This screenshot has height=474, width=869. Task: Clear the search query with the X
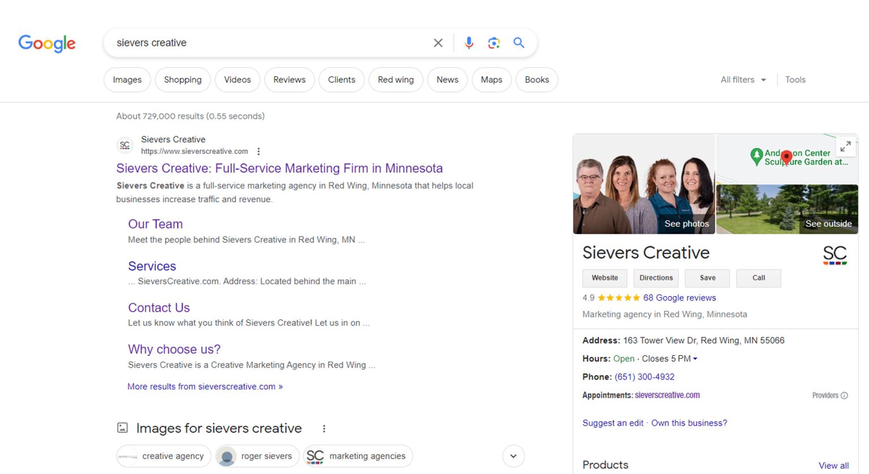(x=438, y=42)
